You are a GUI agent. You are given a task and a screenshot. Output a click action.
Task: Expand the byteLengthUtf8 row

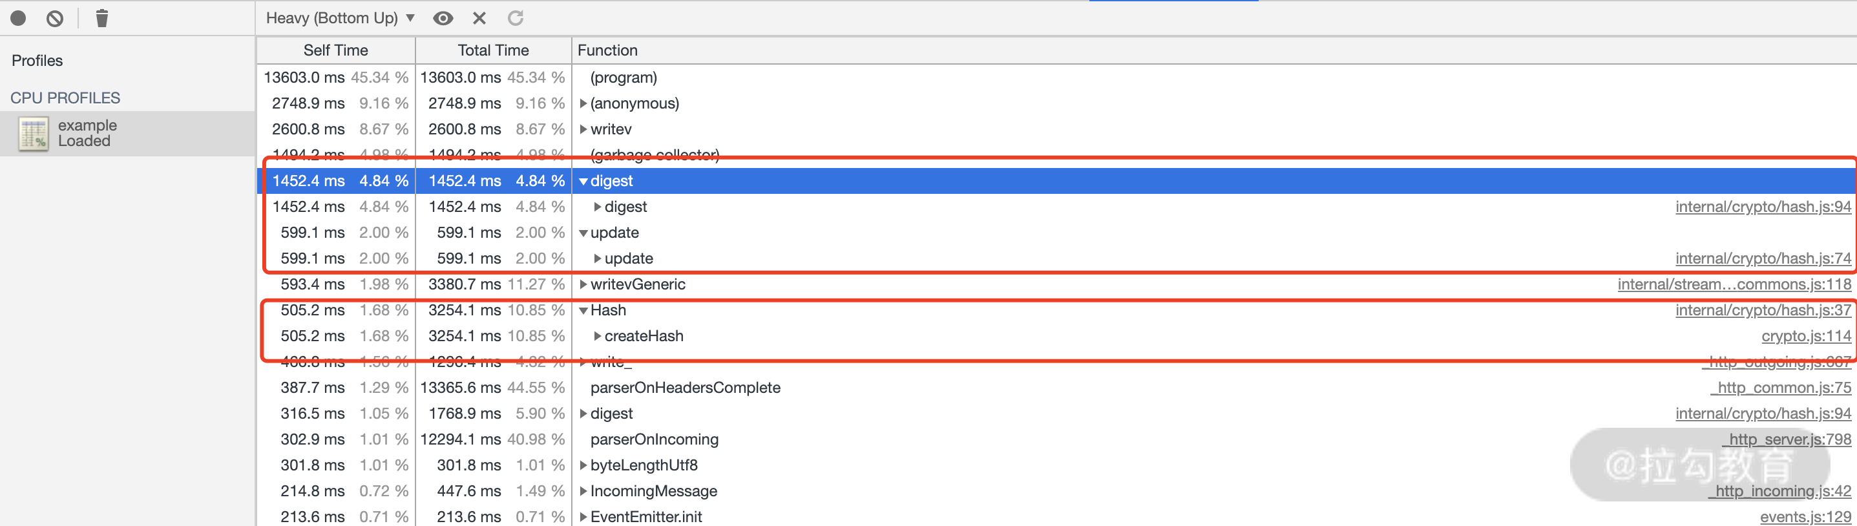pos(583,465)
